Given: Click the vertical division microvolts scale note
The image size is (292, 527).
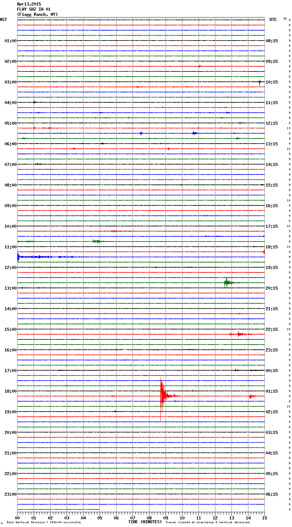Looking at the screenshot, I should point(44,523).
